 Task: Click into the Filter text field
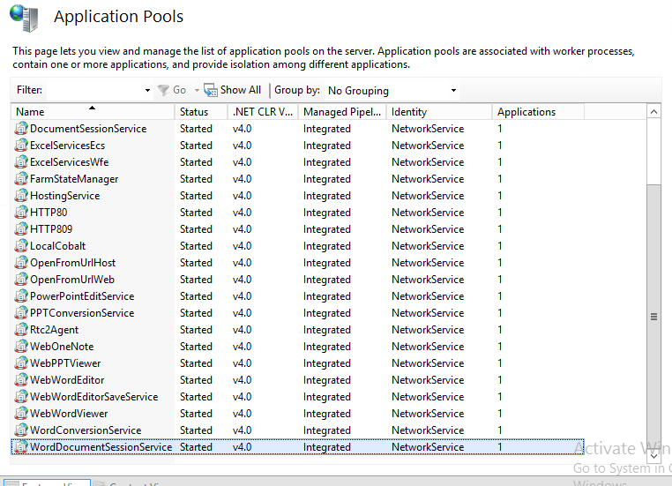(x=94, y=91)
